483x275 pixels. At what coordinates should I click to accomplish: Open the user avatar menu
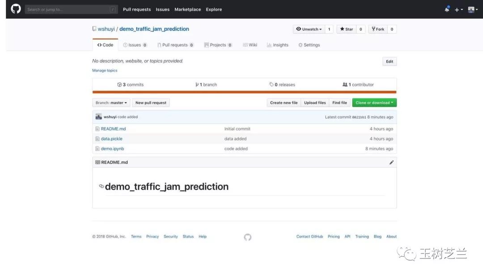473,9
